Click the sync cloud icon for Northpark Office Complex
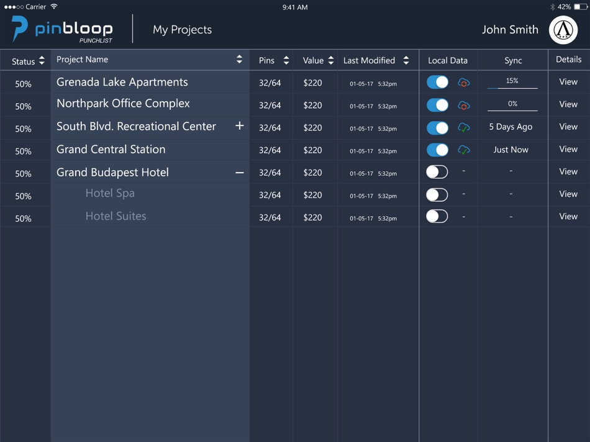Image resolution: width=590 pixels, height=442 pixels. pos(463,106)
